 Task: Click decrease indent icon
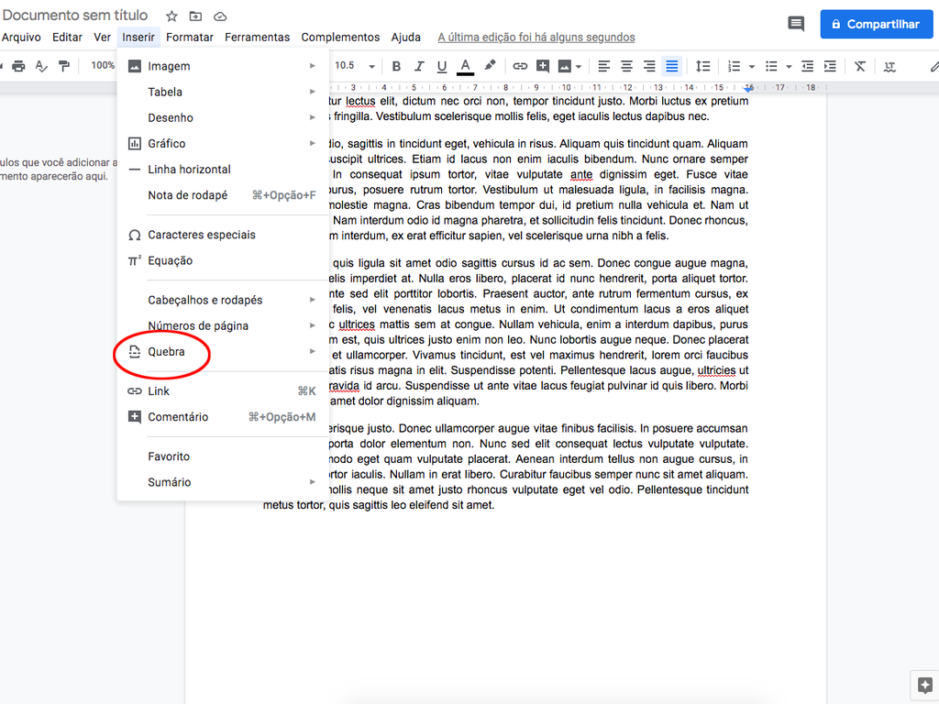[807, 66]
